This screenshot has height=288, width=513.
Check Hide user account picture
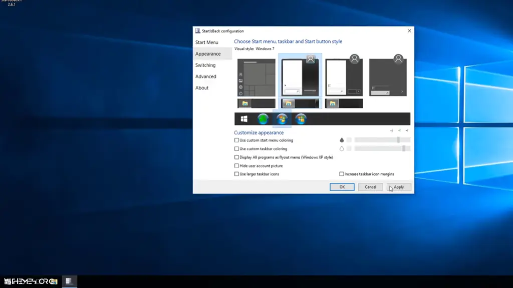tap(236, 165)
